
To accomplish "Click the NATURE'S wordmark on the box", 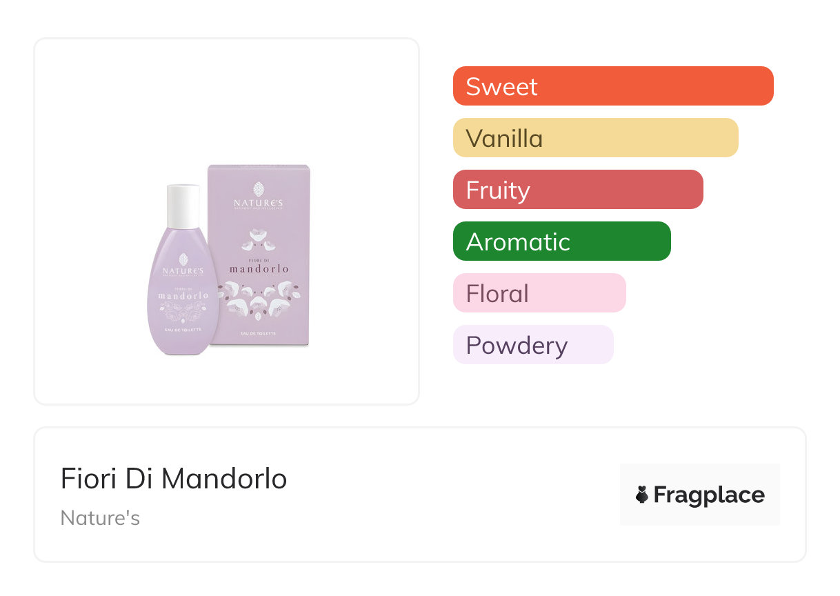I will (259, 203).
